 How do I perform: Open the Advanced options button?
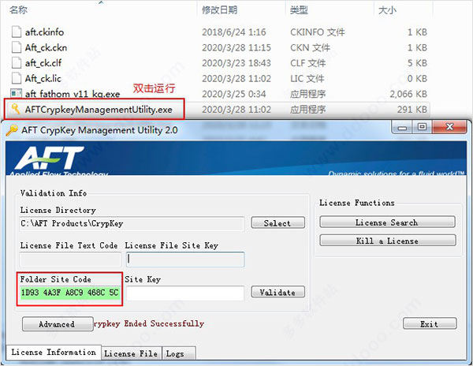point(58,324)
